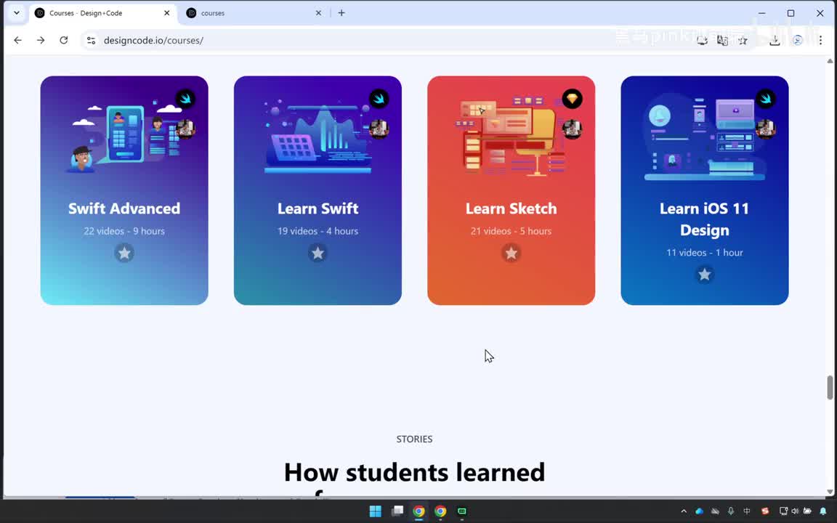Viewport: 837px width, 523px height.
Task: Click the install app icon in address bar
Action: [x=702, y=40]
